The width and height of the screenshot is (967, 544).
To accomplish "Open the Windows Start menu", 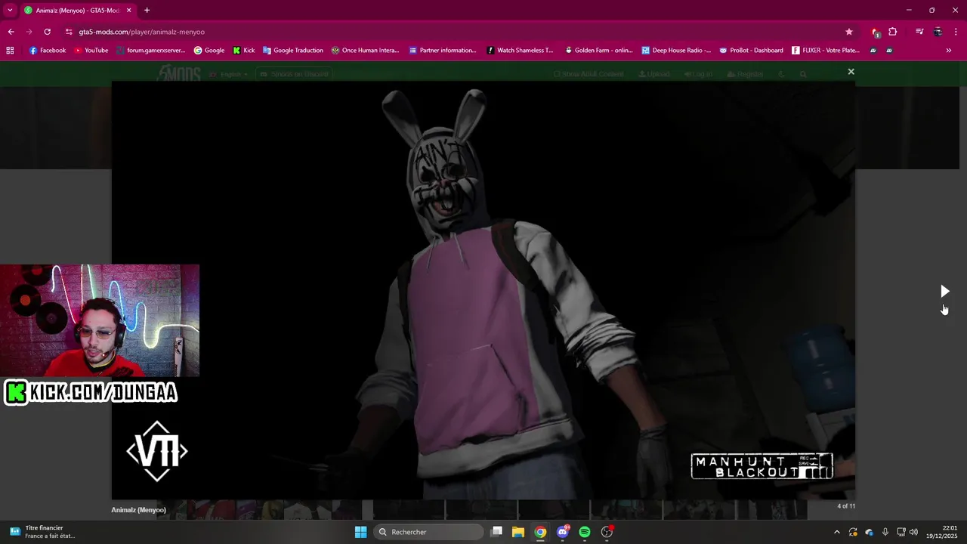I will pyautogui.click(x=361, y=532).
